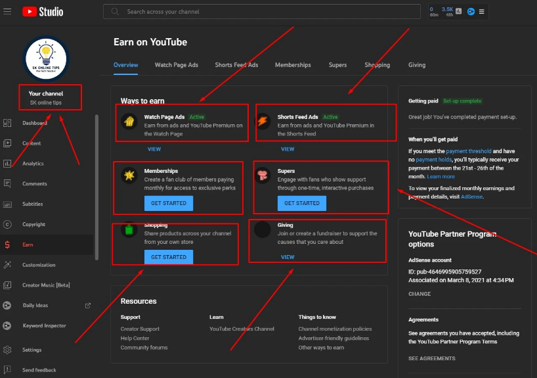Open the Settings gear icon
The image size is (537, 378).
(x=8, y=350)
